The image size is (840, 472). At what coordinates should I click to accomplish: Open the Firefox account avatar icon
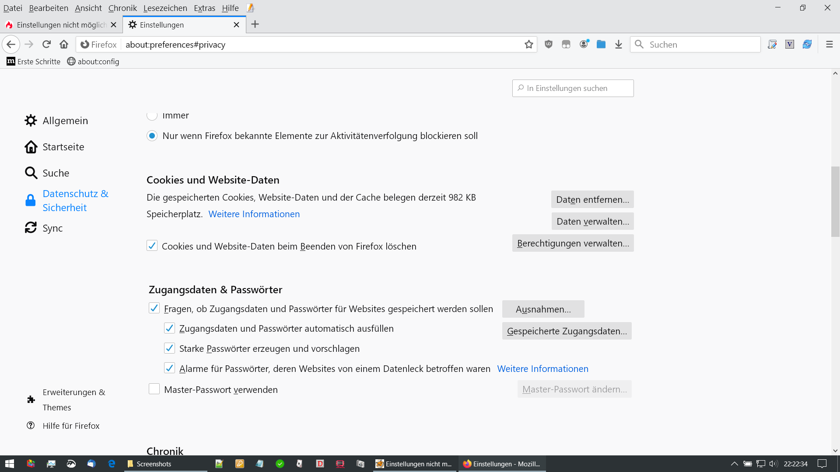coord(584,44)
